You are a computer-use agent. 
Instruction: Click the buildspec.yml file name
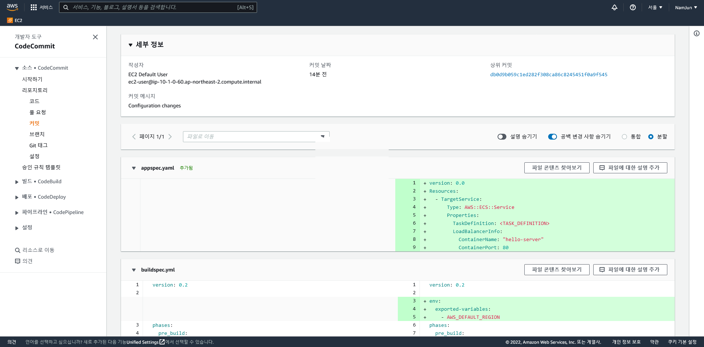pyautogui.click(x=158, y=270)
